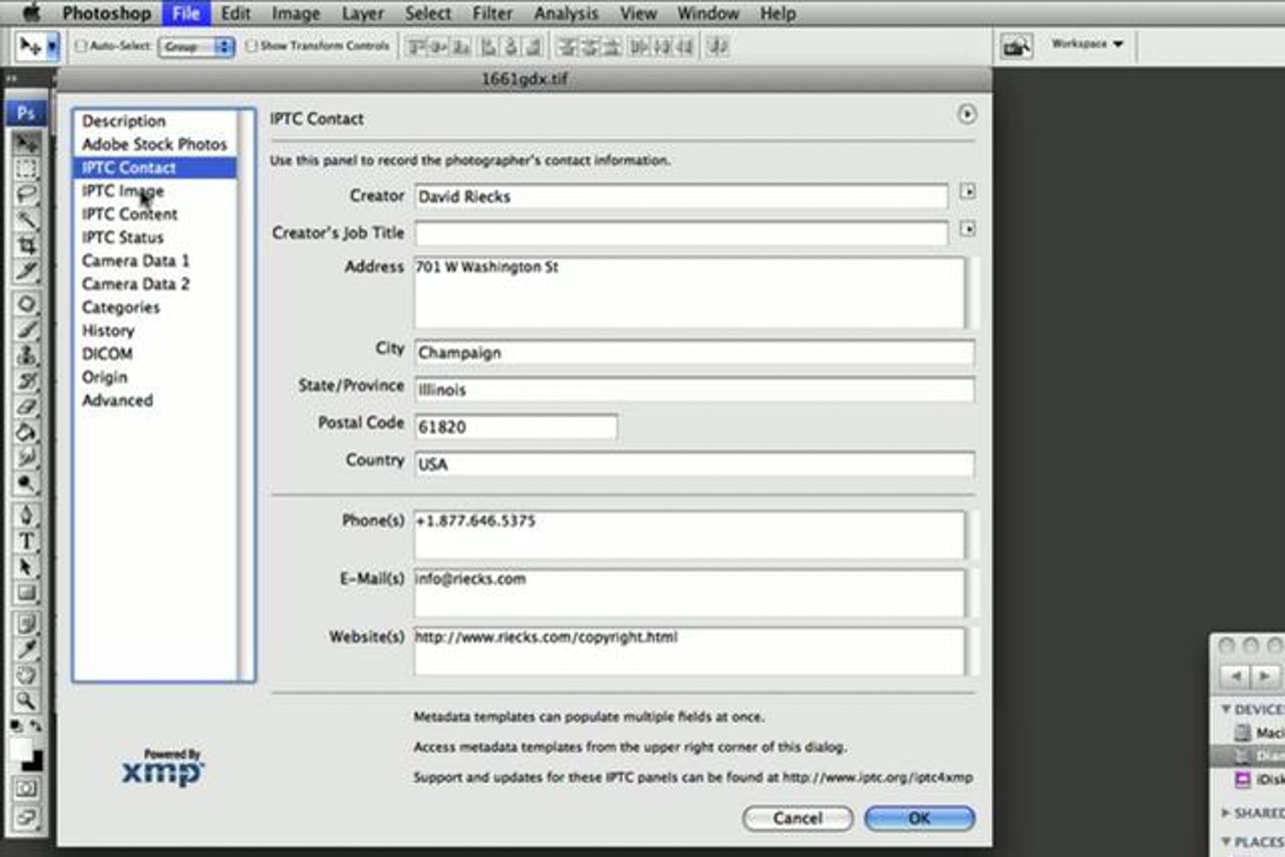The height and width of the screenshot is (857, 1285).
Task: Pick the Crop tool
Action: click(26, 245)
